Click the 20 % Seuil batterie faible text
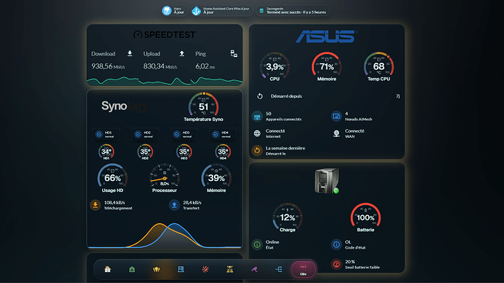504x283 pixels. (x=362, y=264)
